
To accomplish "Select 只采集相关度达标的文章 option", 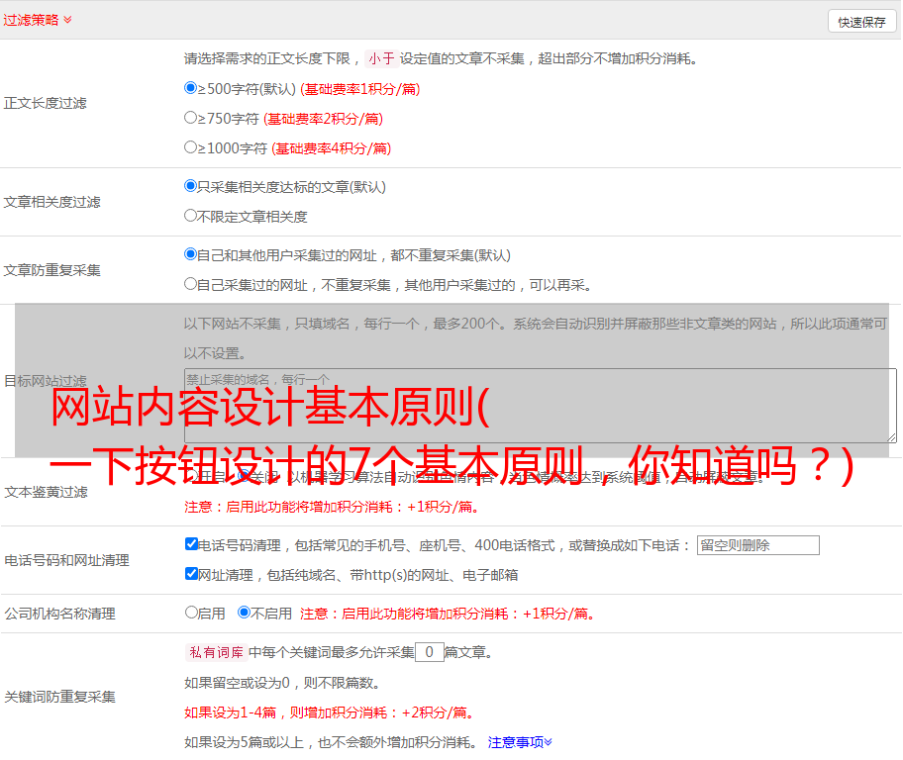I will coord(191,186).
